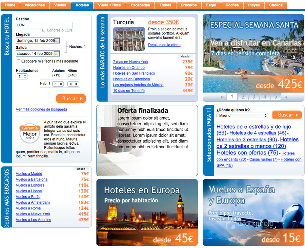Open the "Vuelos a Nueva York" link
This screenshot has height=248, width=305.
33,214
